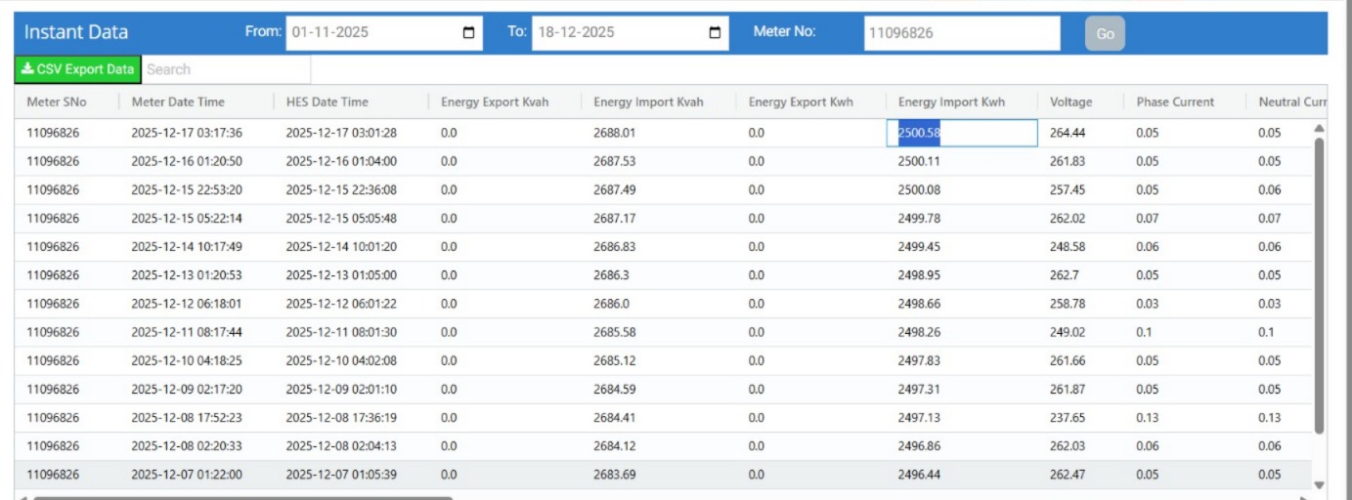This screenshot has width=1352, height=500.
Task: Sort by Meter Date Time column header
Action: [x=178, y=102]
